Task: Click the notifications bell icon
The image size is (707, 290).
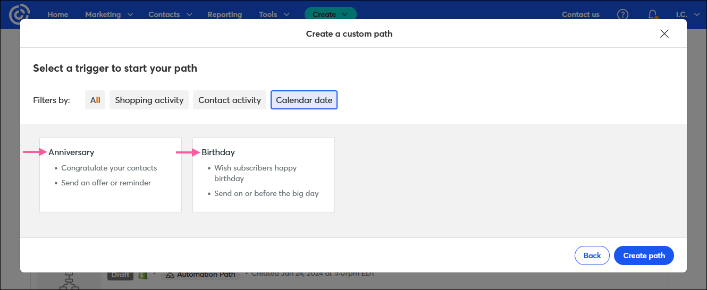Action: pos(652,14)
